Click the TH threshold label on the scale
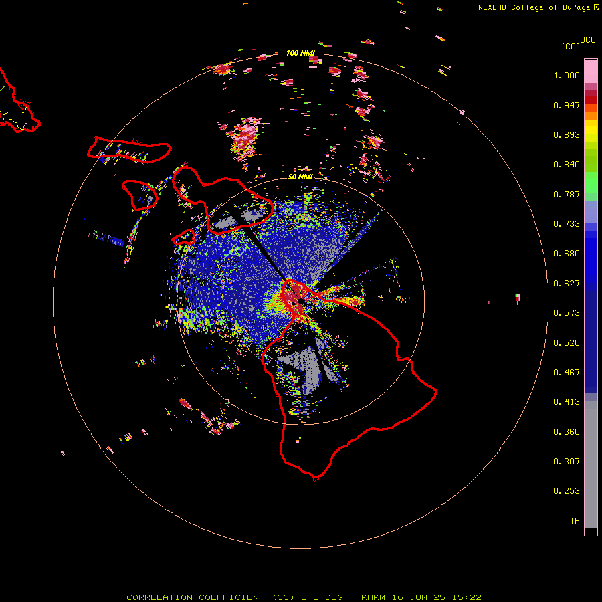602x602 pixels. [575, 521]
